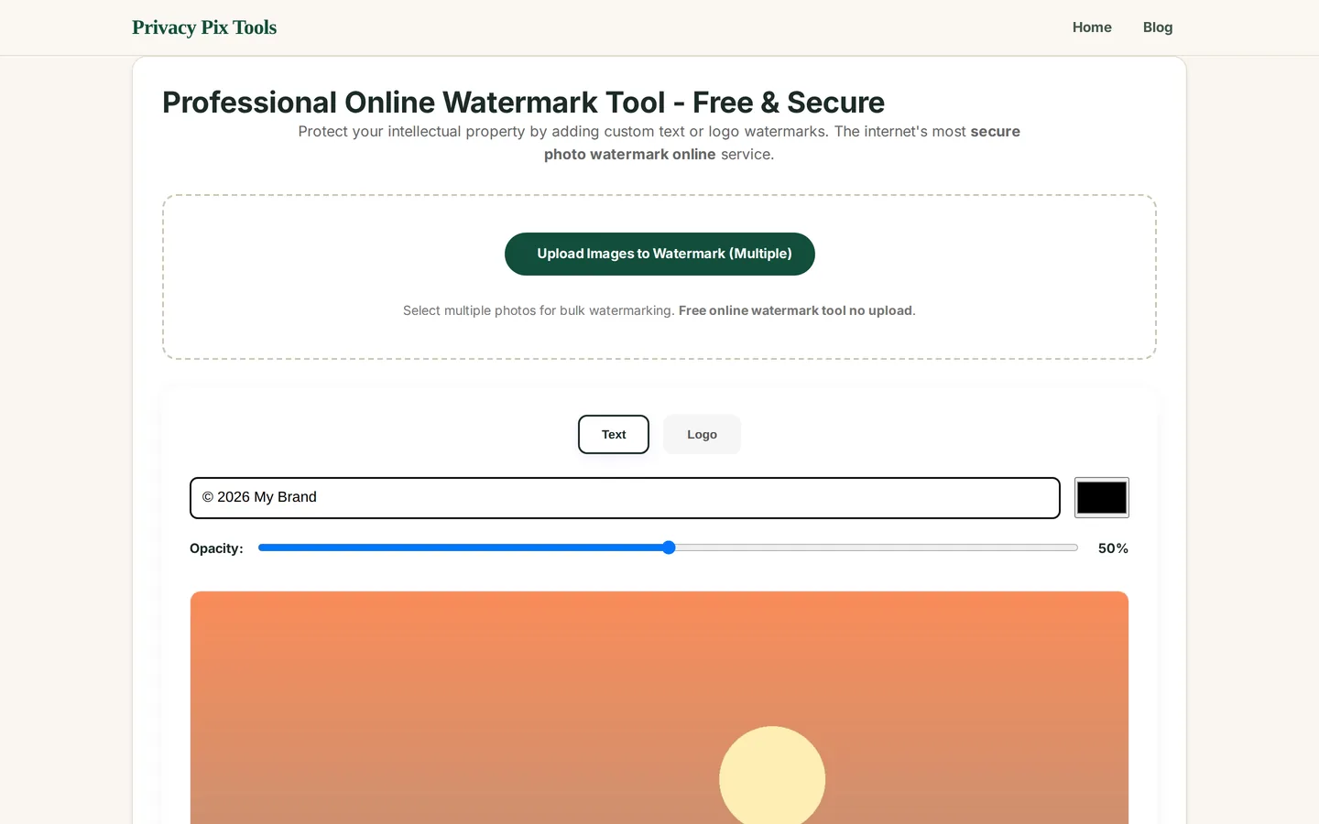This screenshot has width=1319, height=824.
Task: Click the bold 'photo watermark online' text
Action: 630,154
